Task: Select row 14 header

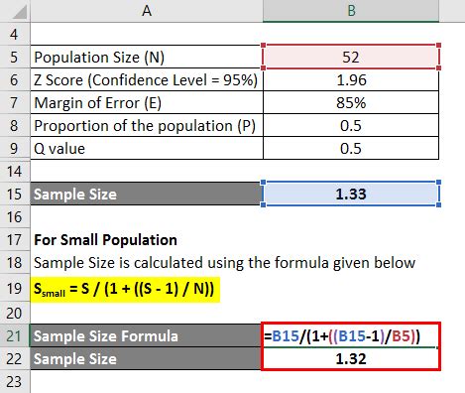Action: [x=15, y=171]
